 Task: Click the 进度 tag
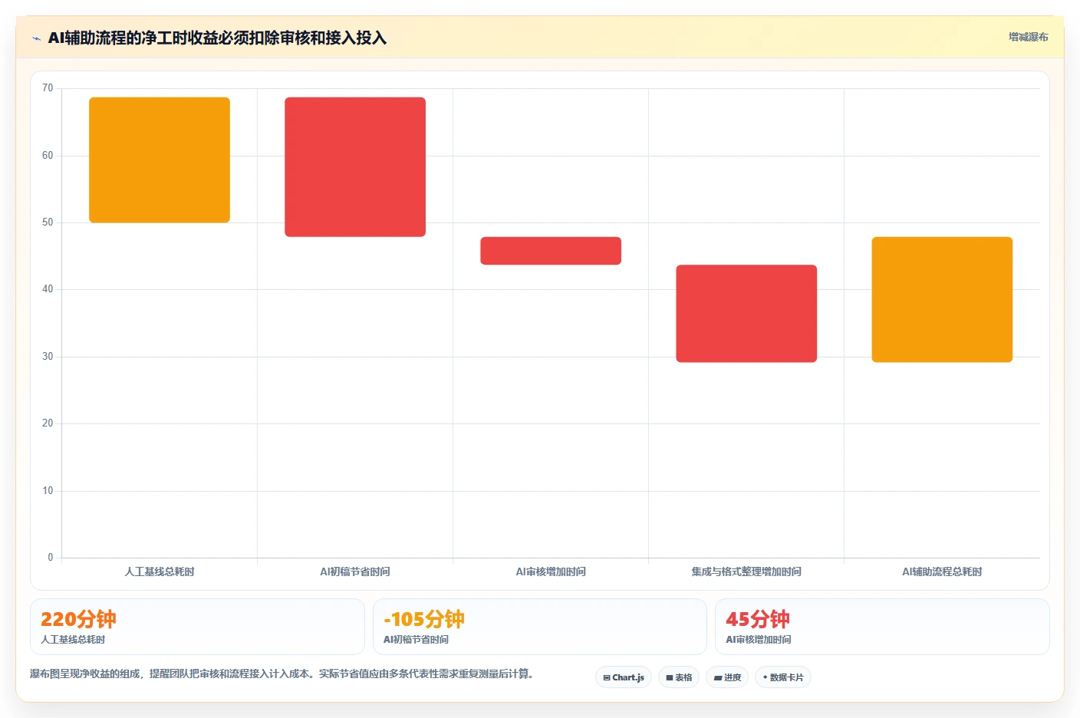[727, 677]
